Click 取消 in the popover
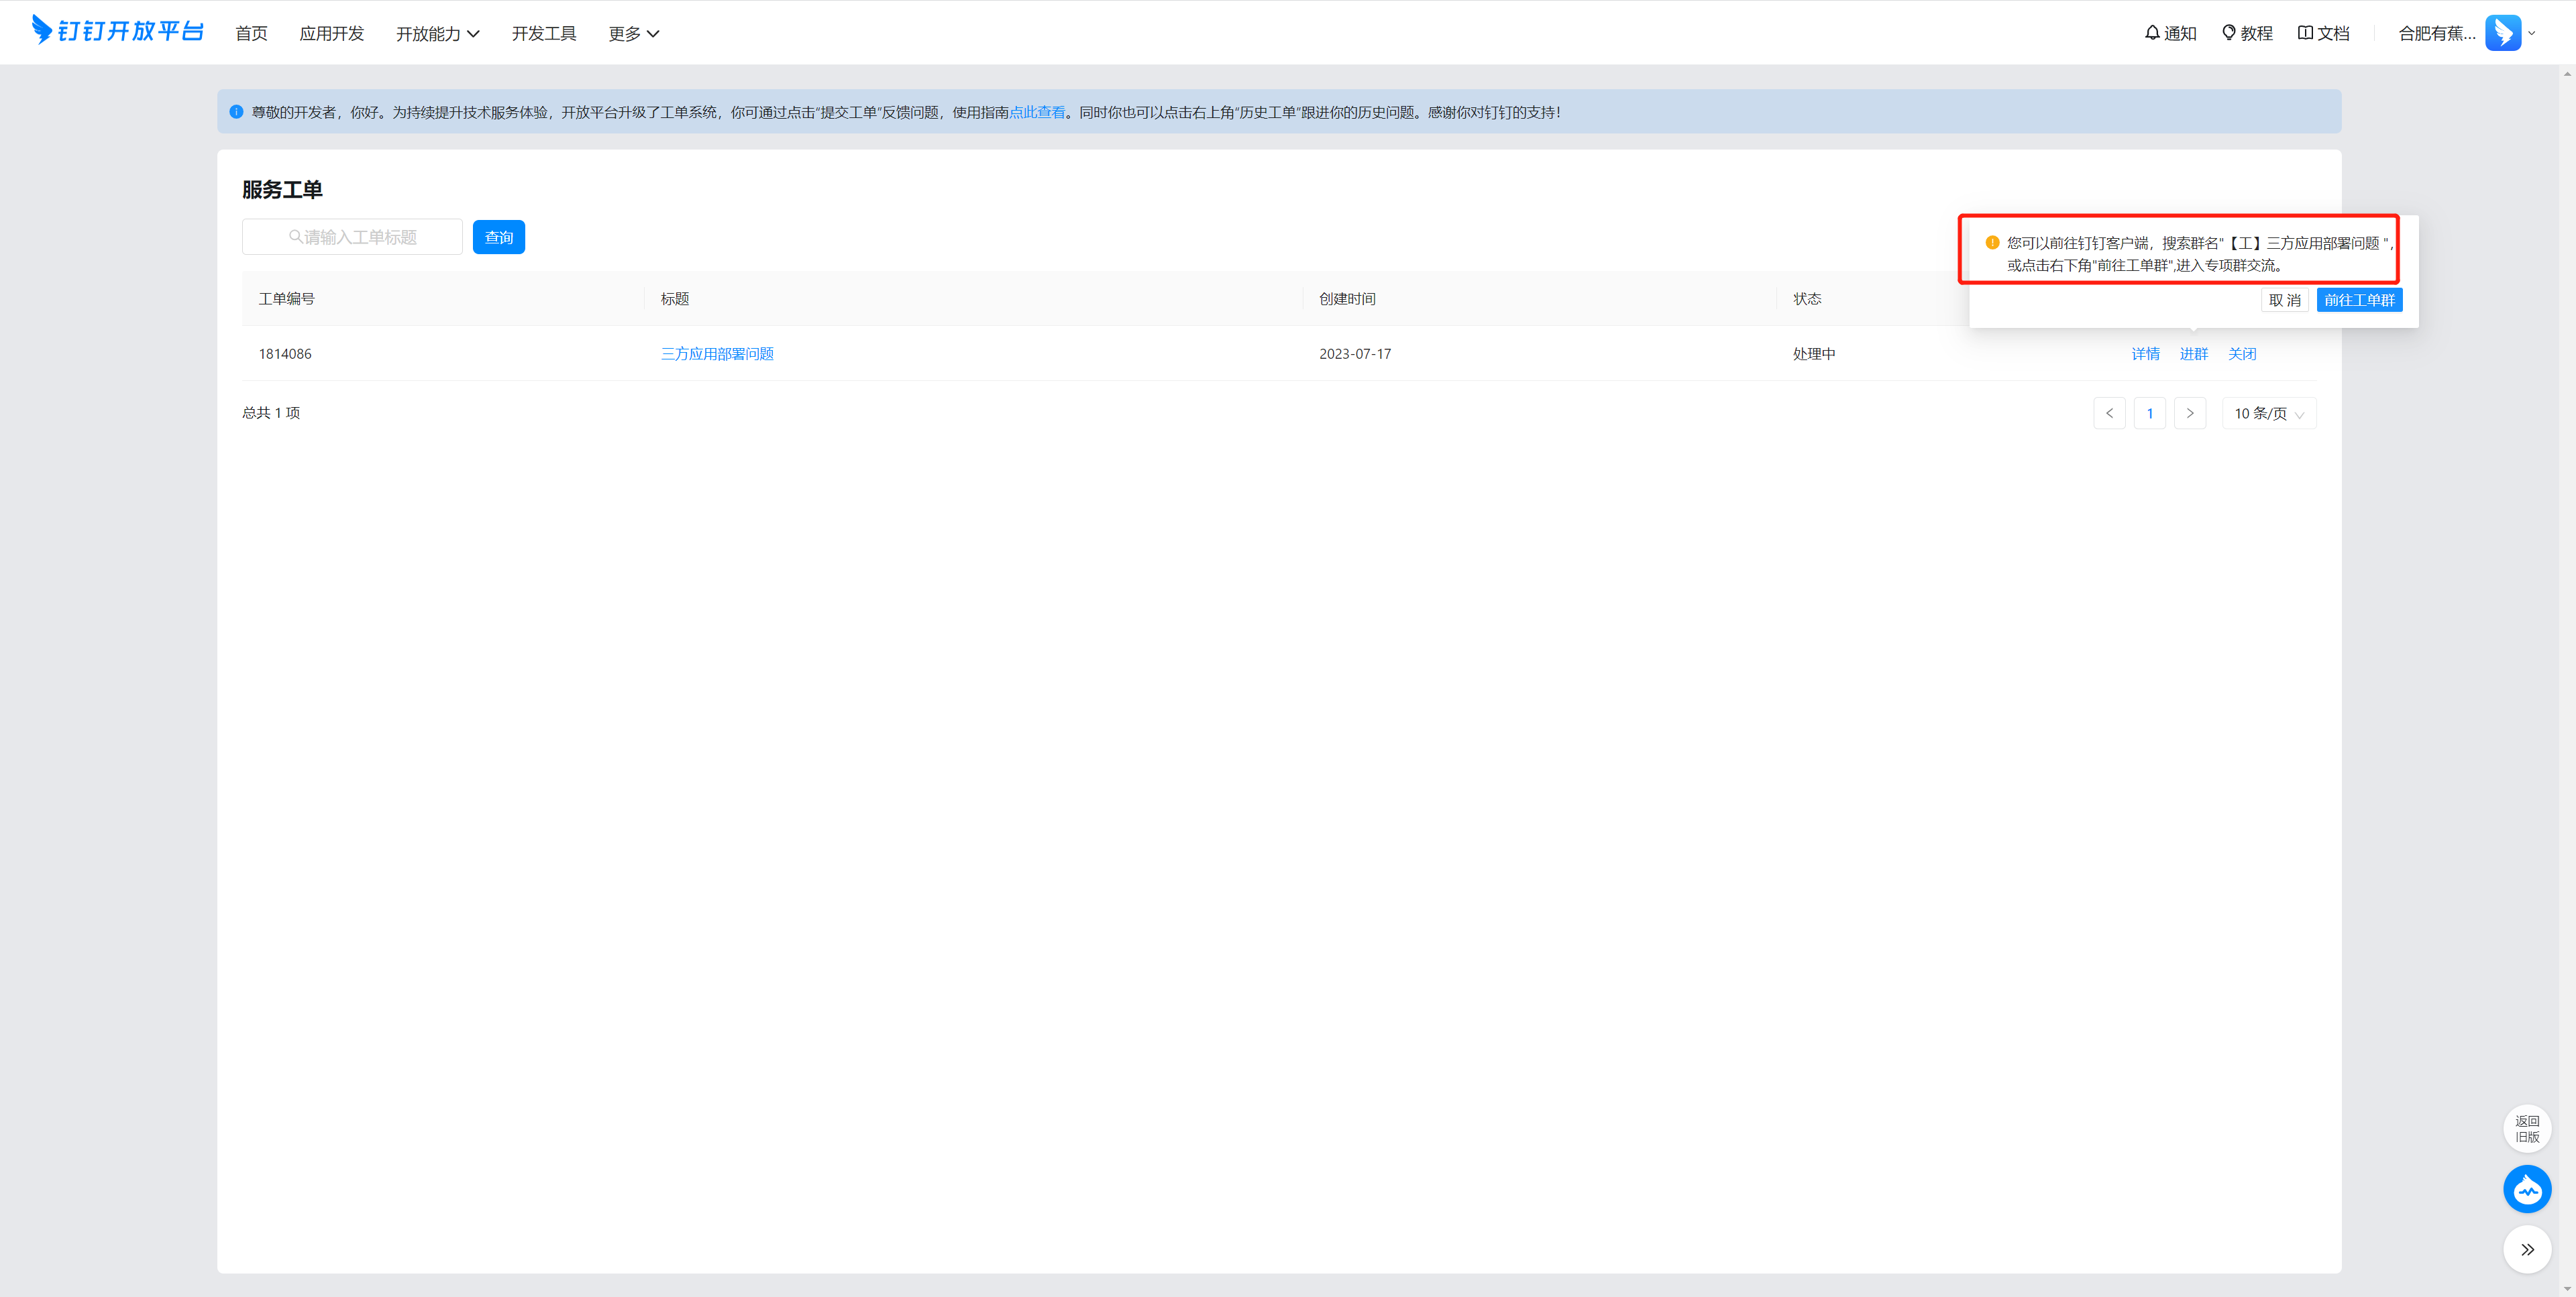This screenshot has width=2576, height=1297. point(2284,300)
